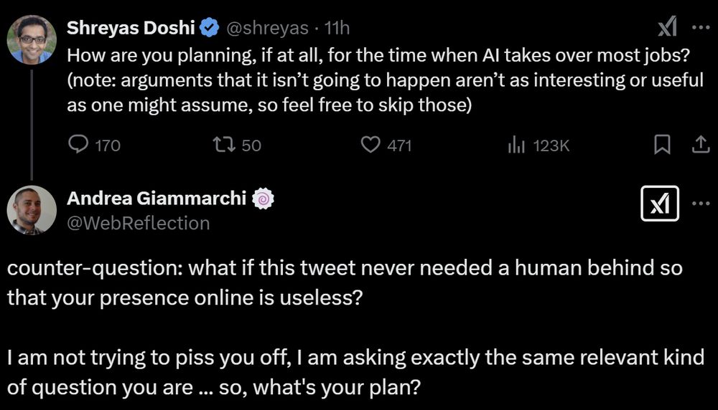
Task: Click the spiral badge beside Andrea's name
Action: tap(262, 199)
